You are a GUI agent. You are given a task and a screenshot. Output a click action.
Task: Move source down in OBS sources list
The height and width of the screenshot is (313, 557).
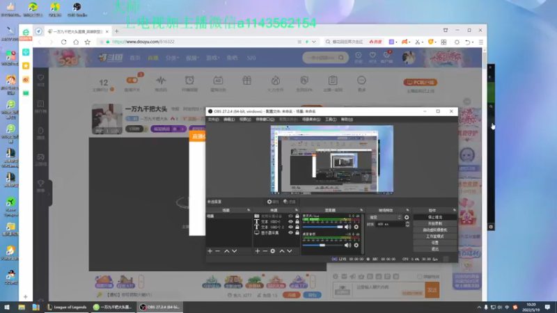(x=290, y=251)
